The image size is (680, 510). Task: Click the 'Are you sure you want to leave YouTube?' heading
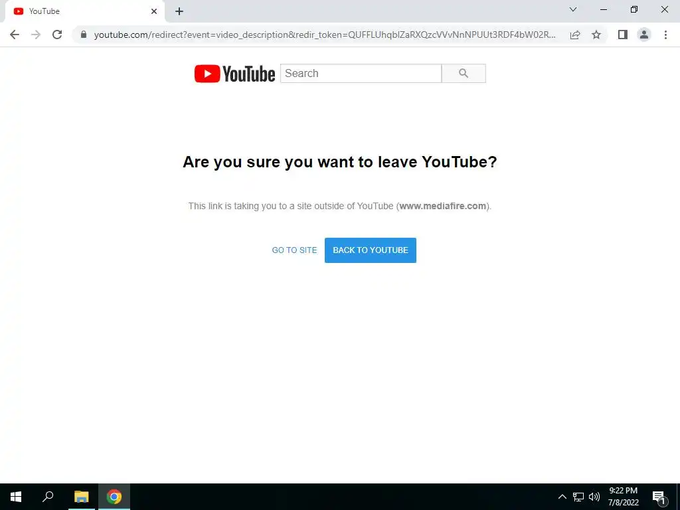tap(339, 162)
